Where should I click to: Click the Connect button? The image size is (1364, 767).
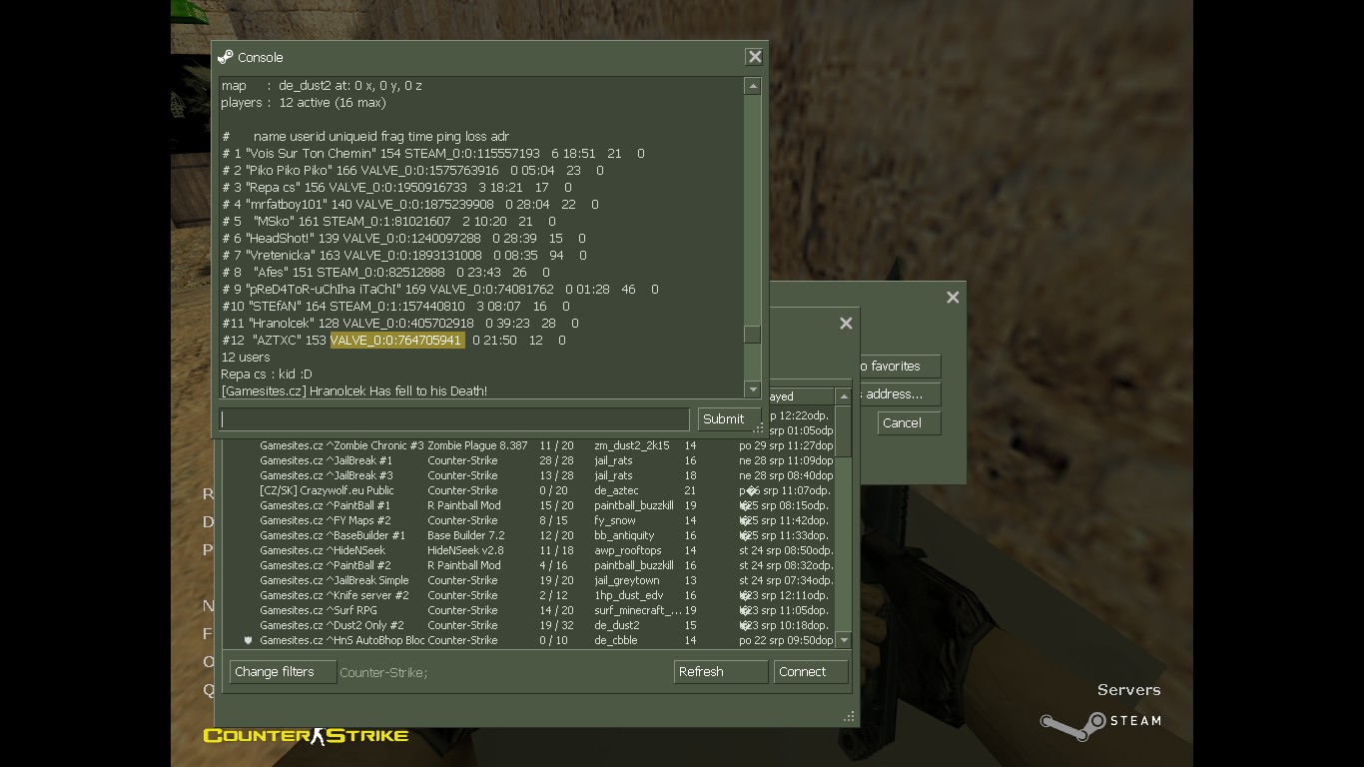(x=811, y=672)
